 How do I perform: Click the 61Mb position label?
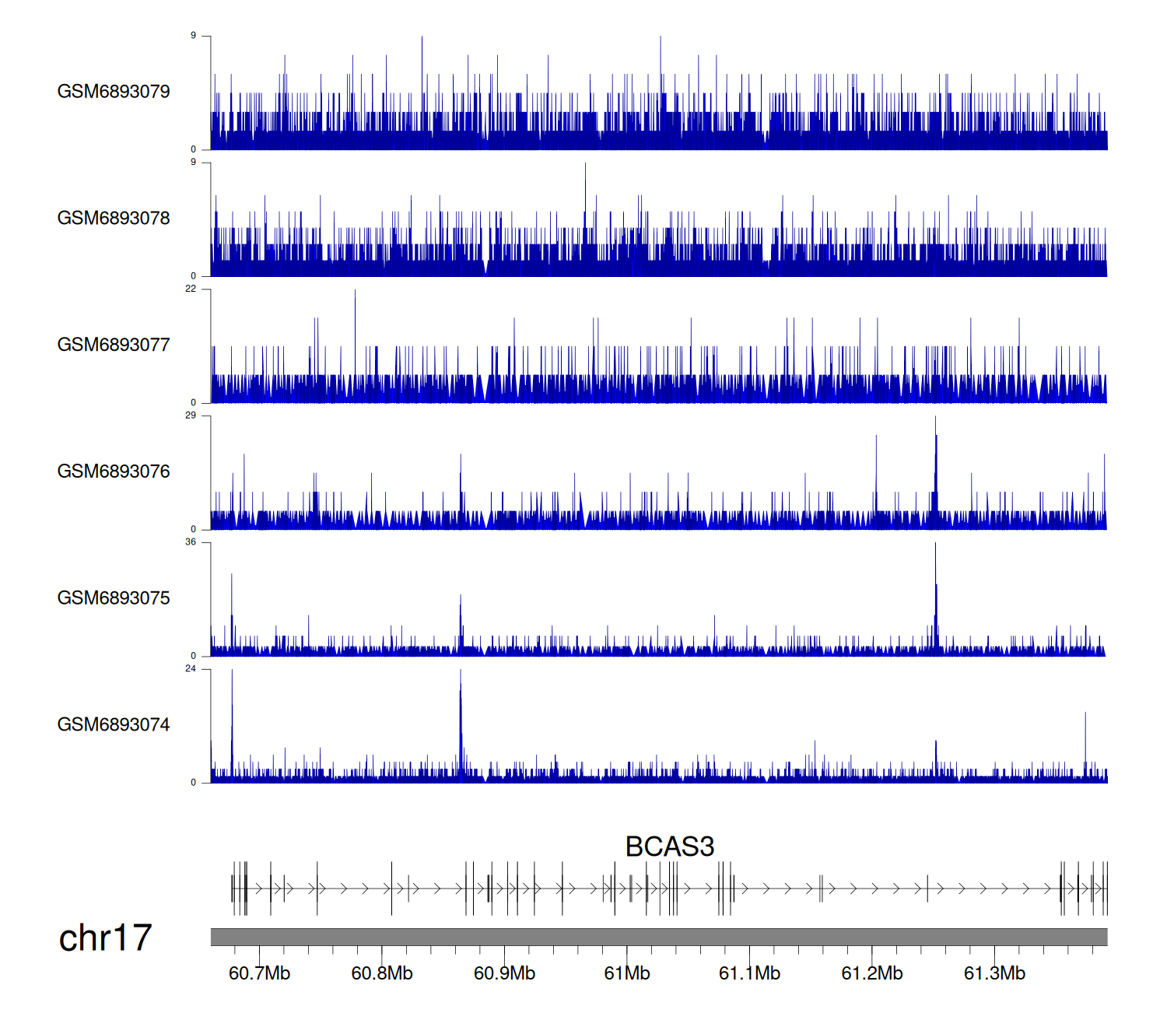point(627,973)
